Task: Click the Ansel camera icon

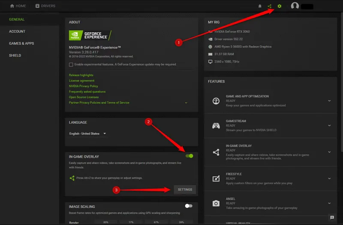Action: coord(216,203)
